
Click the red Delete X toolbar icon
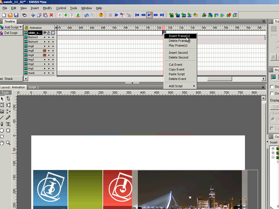(x=51, y=15)
